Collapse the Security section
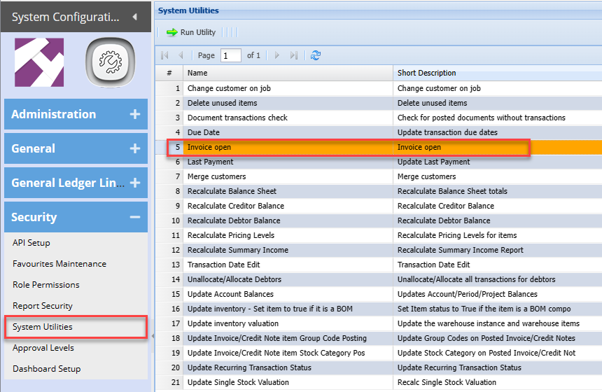 coord(135,217)
